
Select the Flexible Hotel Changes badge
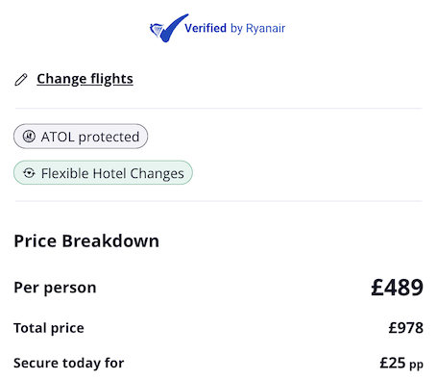(103, 173)
